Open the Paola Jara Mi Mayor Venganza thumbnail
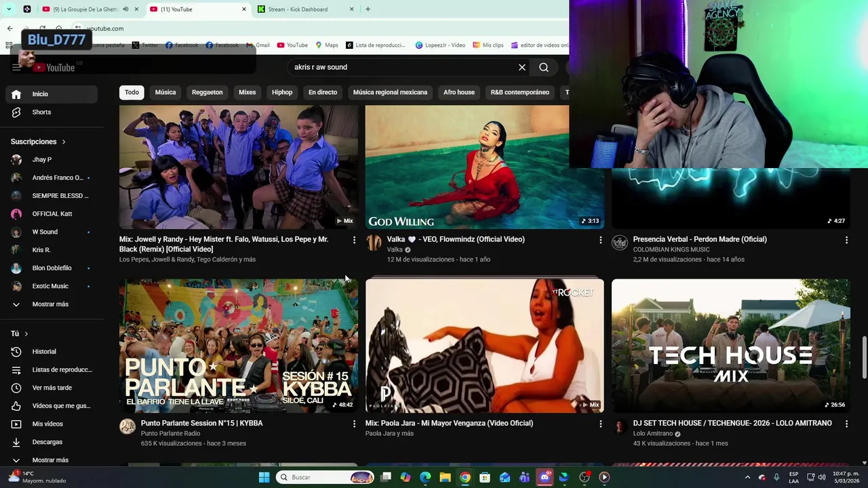This screenshot has height=488, width=868. pyautogui.click(x=484, y=346)
